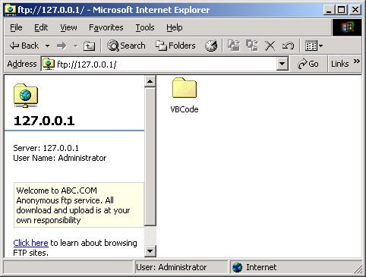Open the Back history dropdown arrow
This screenshot has width=366, height=277.
(47, 46)
